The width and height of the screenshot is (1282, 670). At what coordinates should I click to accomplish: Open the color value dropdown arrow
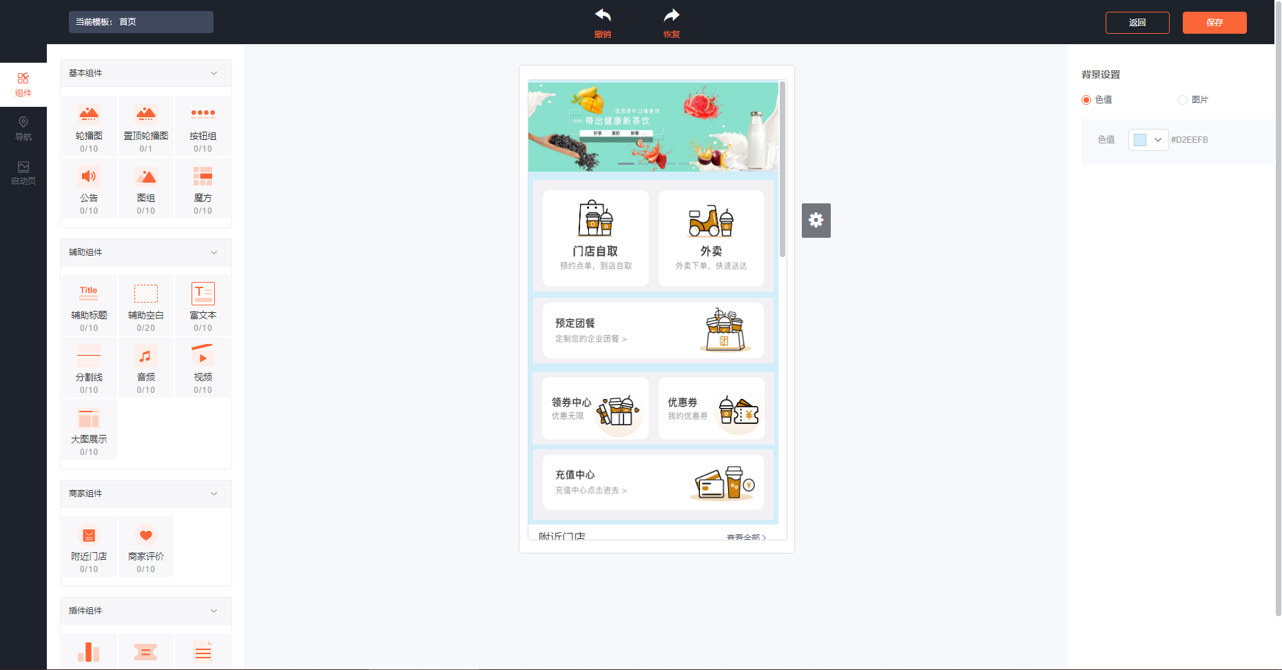click(1158, 139)
